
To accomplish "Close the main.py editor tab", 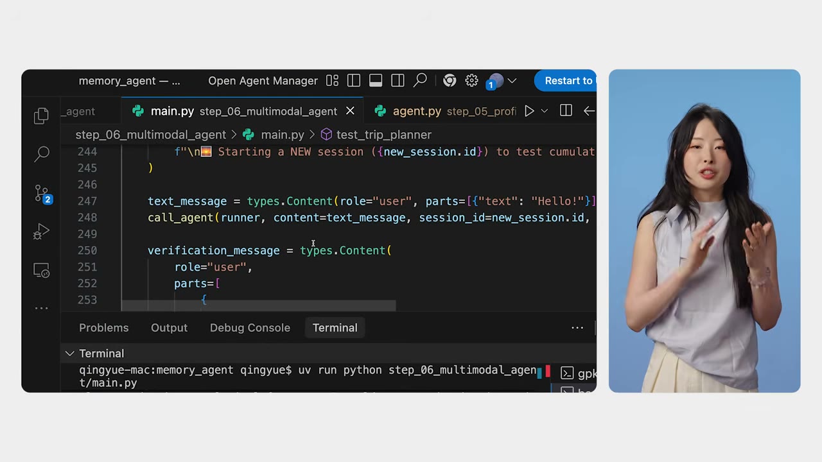I will (350, 111).
